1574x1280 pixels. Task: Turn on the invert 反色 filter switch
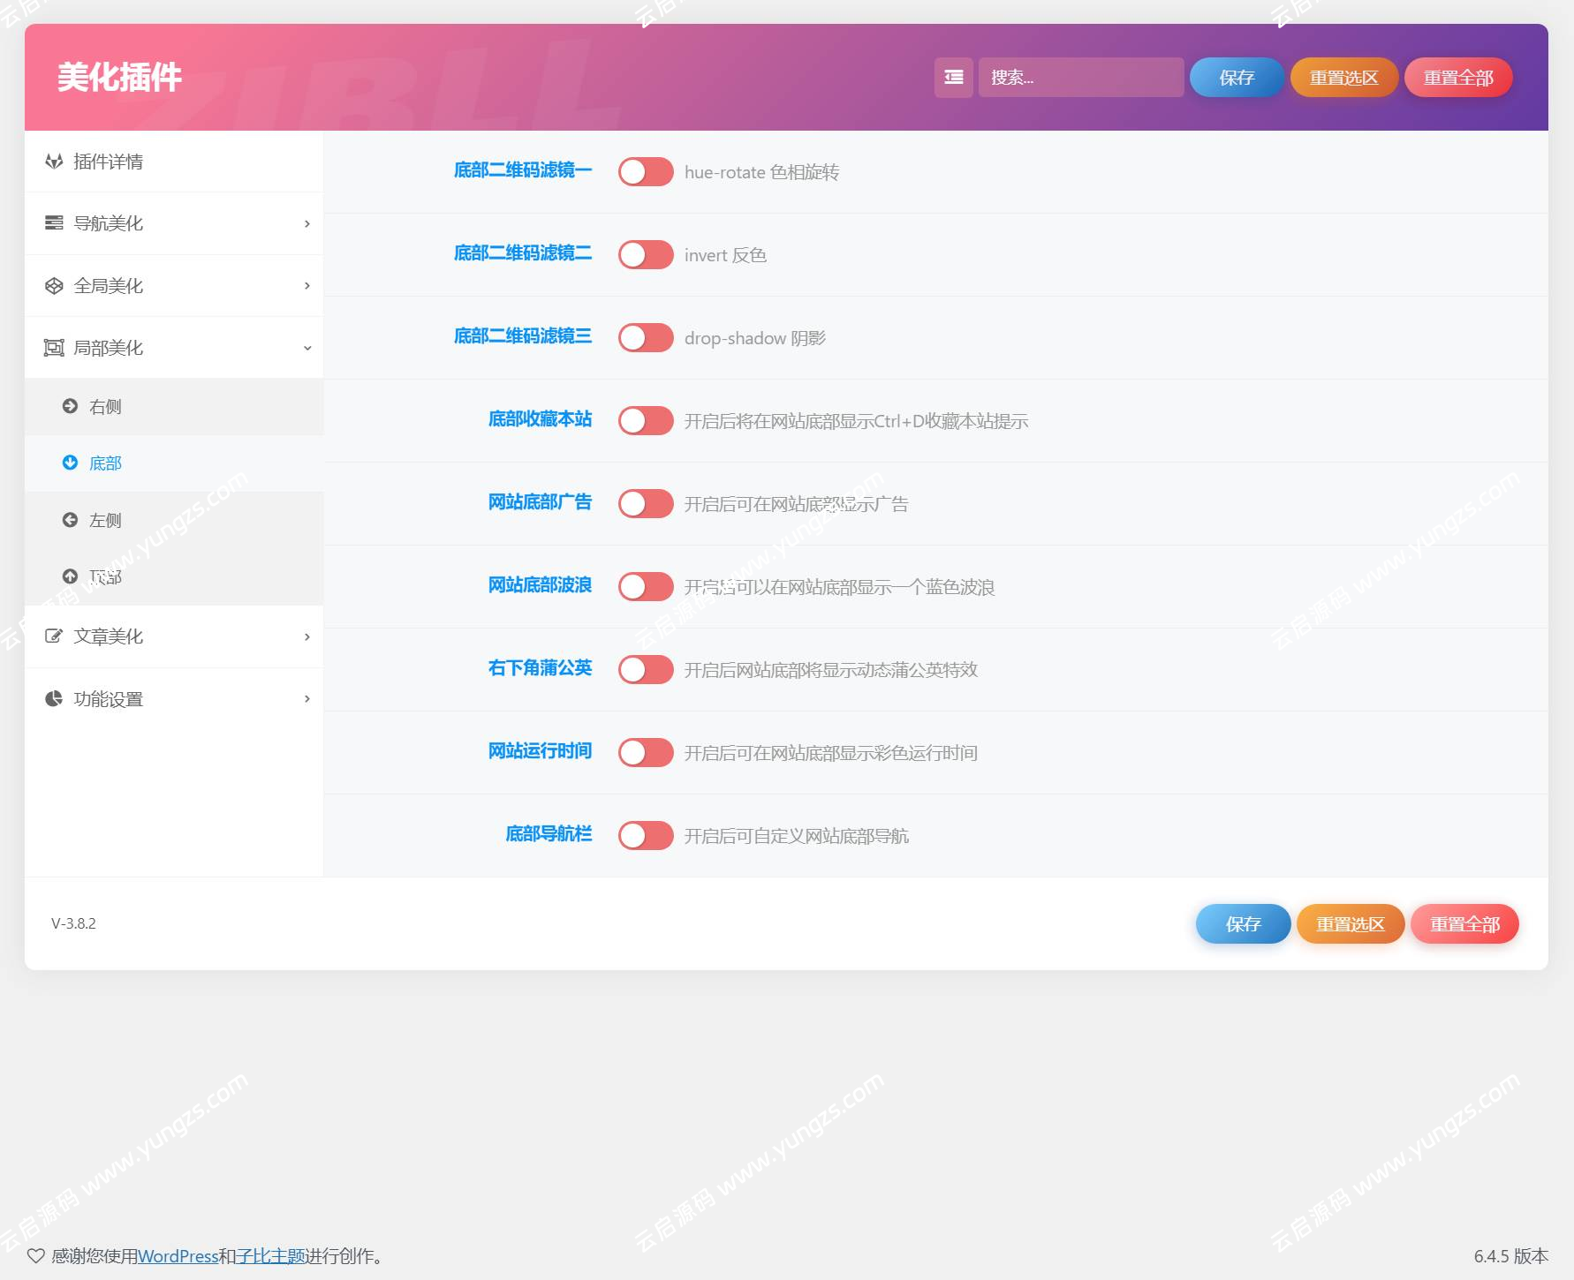[x=646, y=254]
